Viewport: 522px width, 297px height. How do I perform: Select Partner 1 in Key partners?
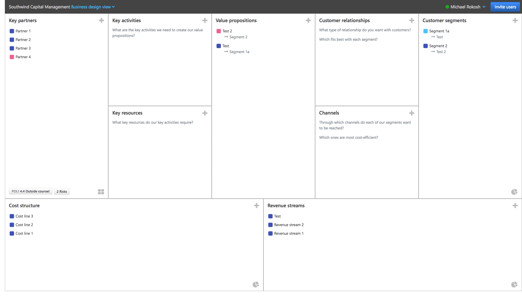23,31
